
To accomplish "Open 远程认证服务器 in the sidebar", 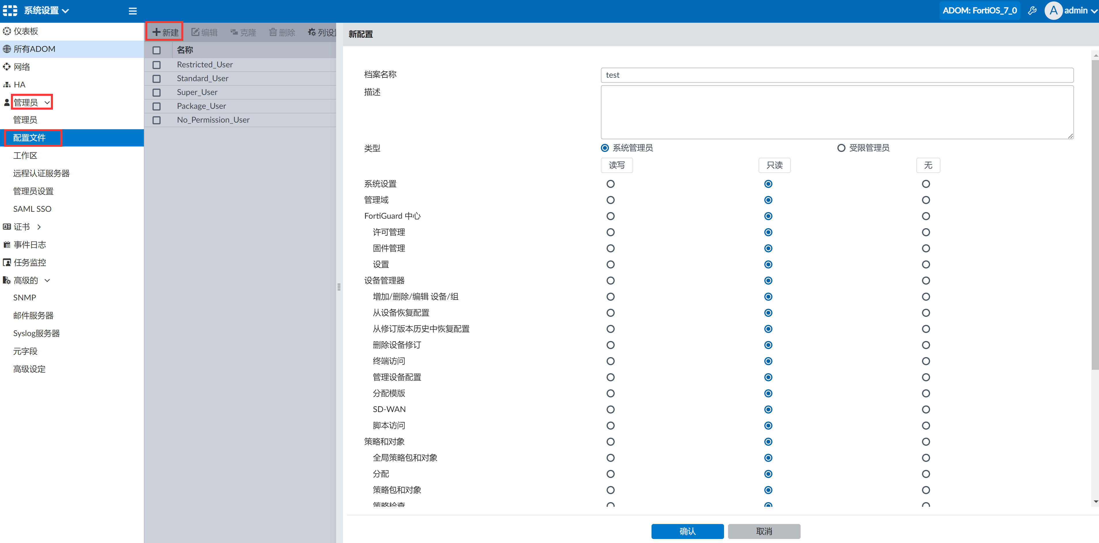I will [41, 174].
